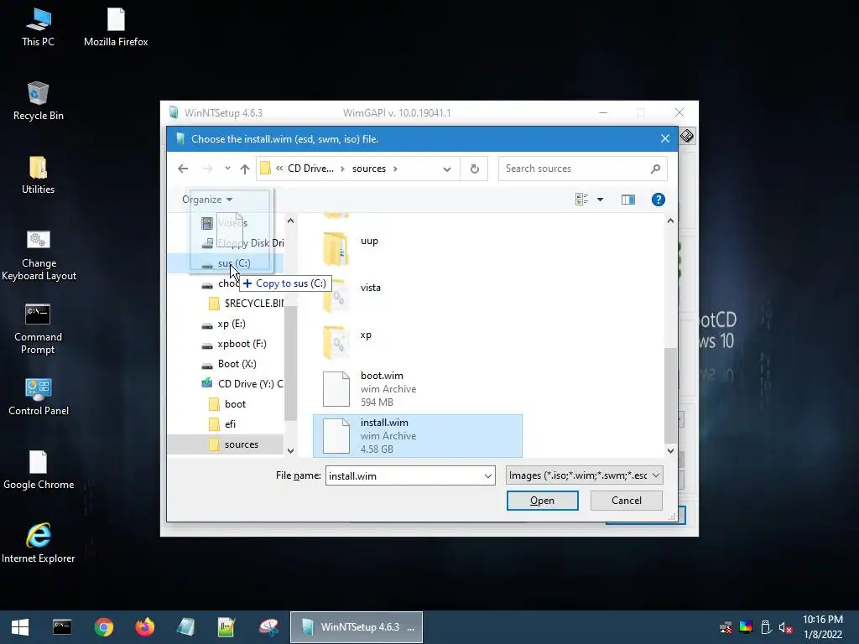Click the File name input box

coord(403,476)
